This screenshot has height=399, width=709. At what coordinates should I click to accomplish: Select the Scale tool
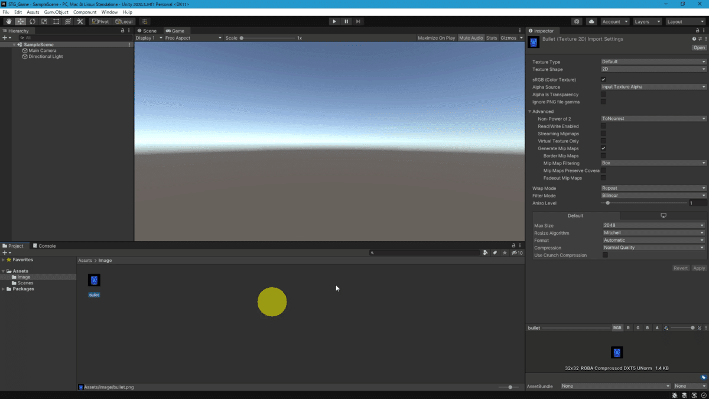point(44,21)
